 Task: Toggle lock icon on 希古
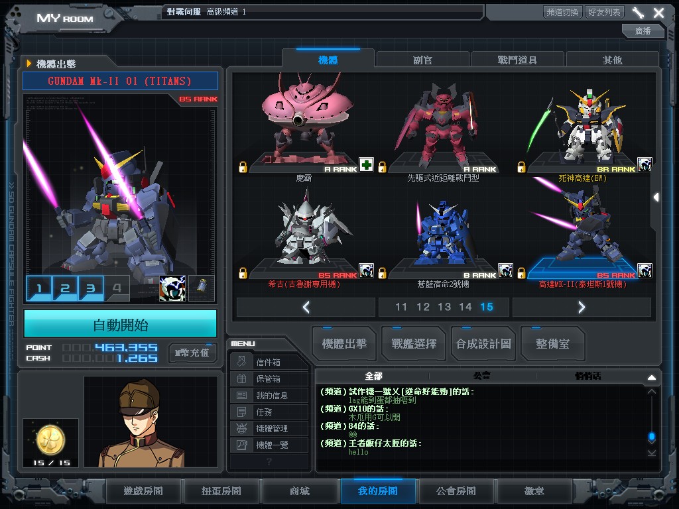[x=243, y=273]
